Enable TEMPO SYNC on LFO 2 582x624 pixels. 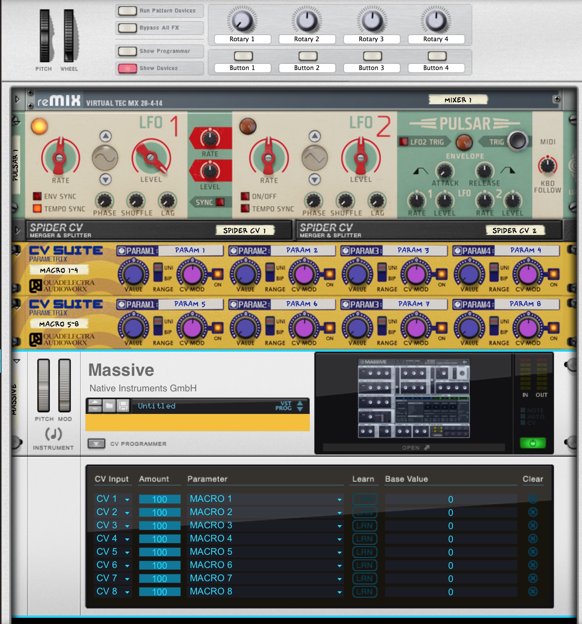click(245, 209)
